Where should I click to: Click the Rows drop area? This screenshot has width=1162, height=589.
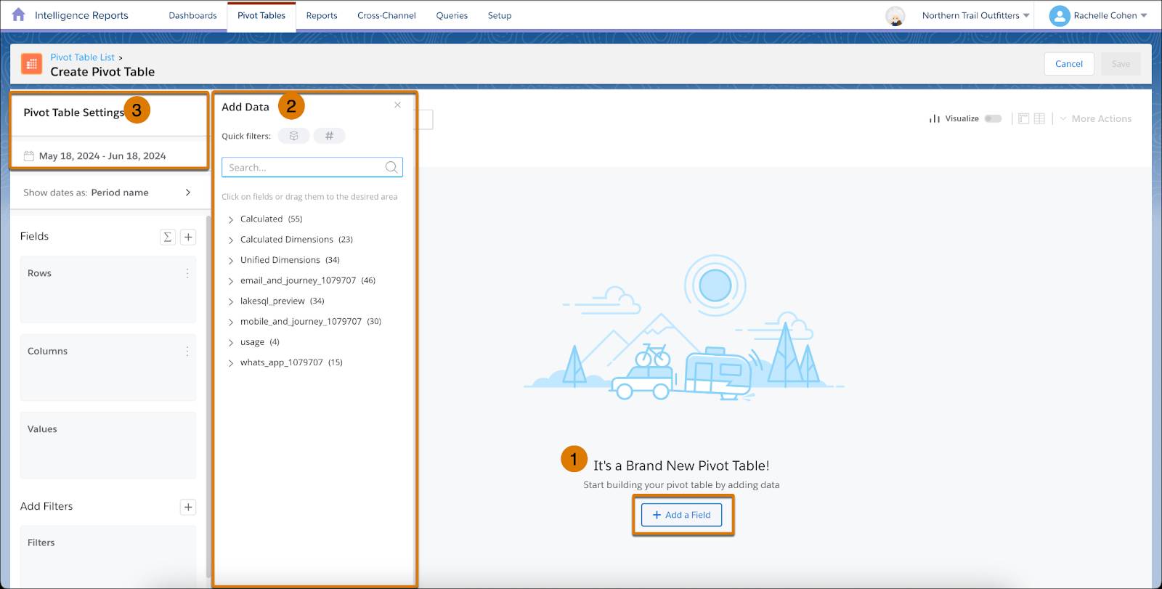(108, 289)
